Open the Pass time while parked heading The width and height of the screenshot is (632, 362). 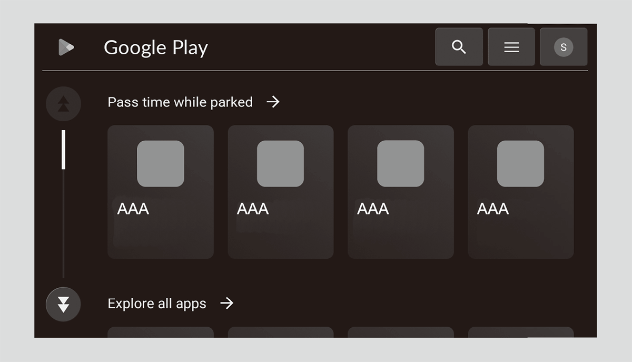click(x=180, y=102)
